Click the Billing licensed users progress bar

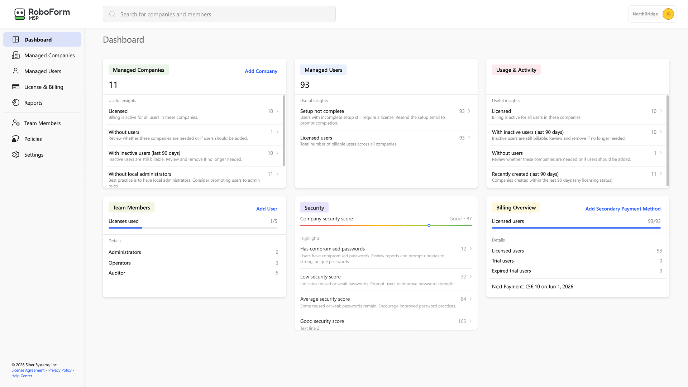click(x=576, y=228)
